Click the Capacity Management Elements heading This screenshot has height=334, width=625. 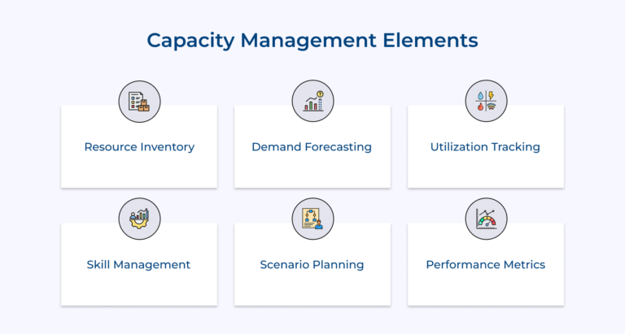pos(312,41)
